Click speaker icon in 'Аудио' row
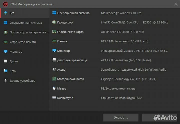The width and height of the screenshot is (180, 124). click(54, 69)
